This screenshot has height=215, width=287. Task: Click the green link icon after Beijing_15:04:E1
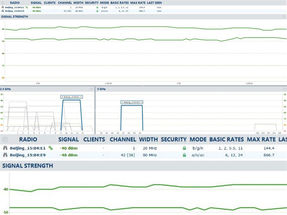pyautogui.click(x=50, y=148)
